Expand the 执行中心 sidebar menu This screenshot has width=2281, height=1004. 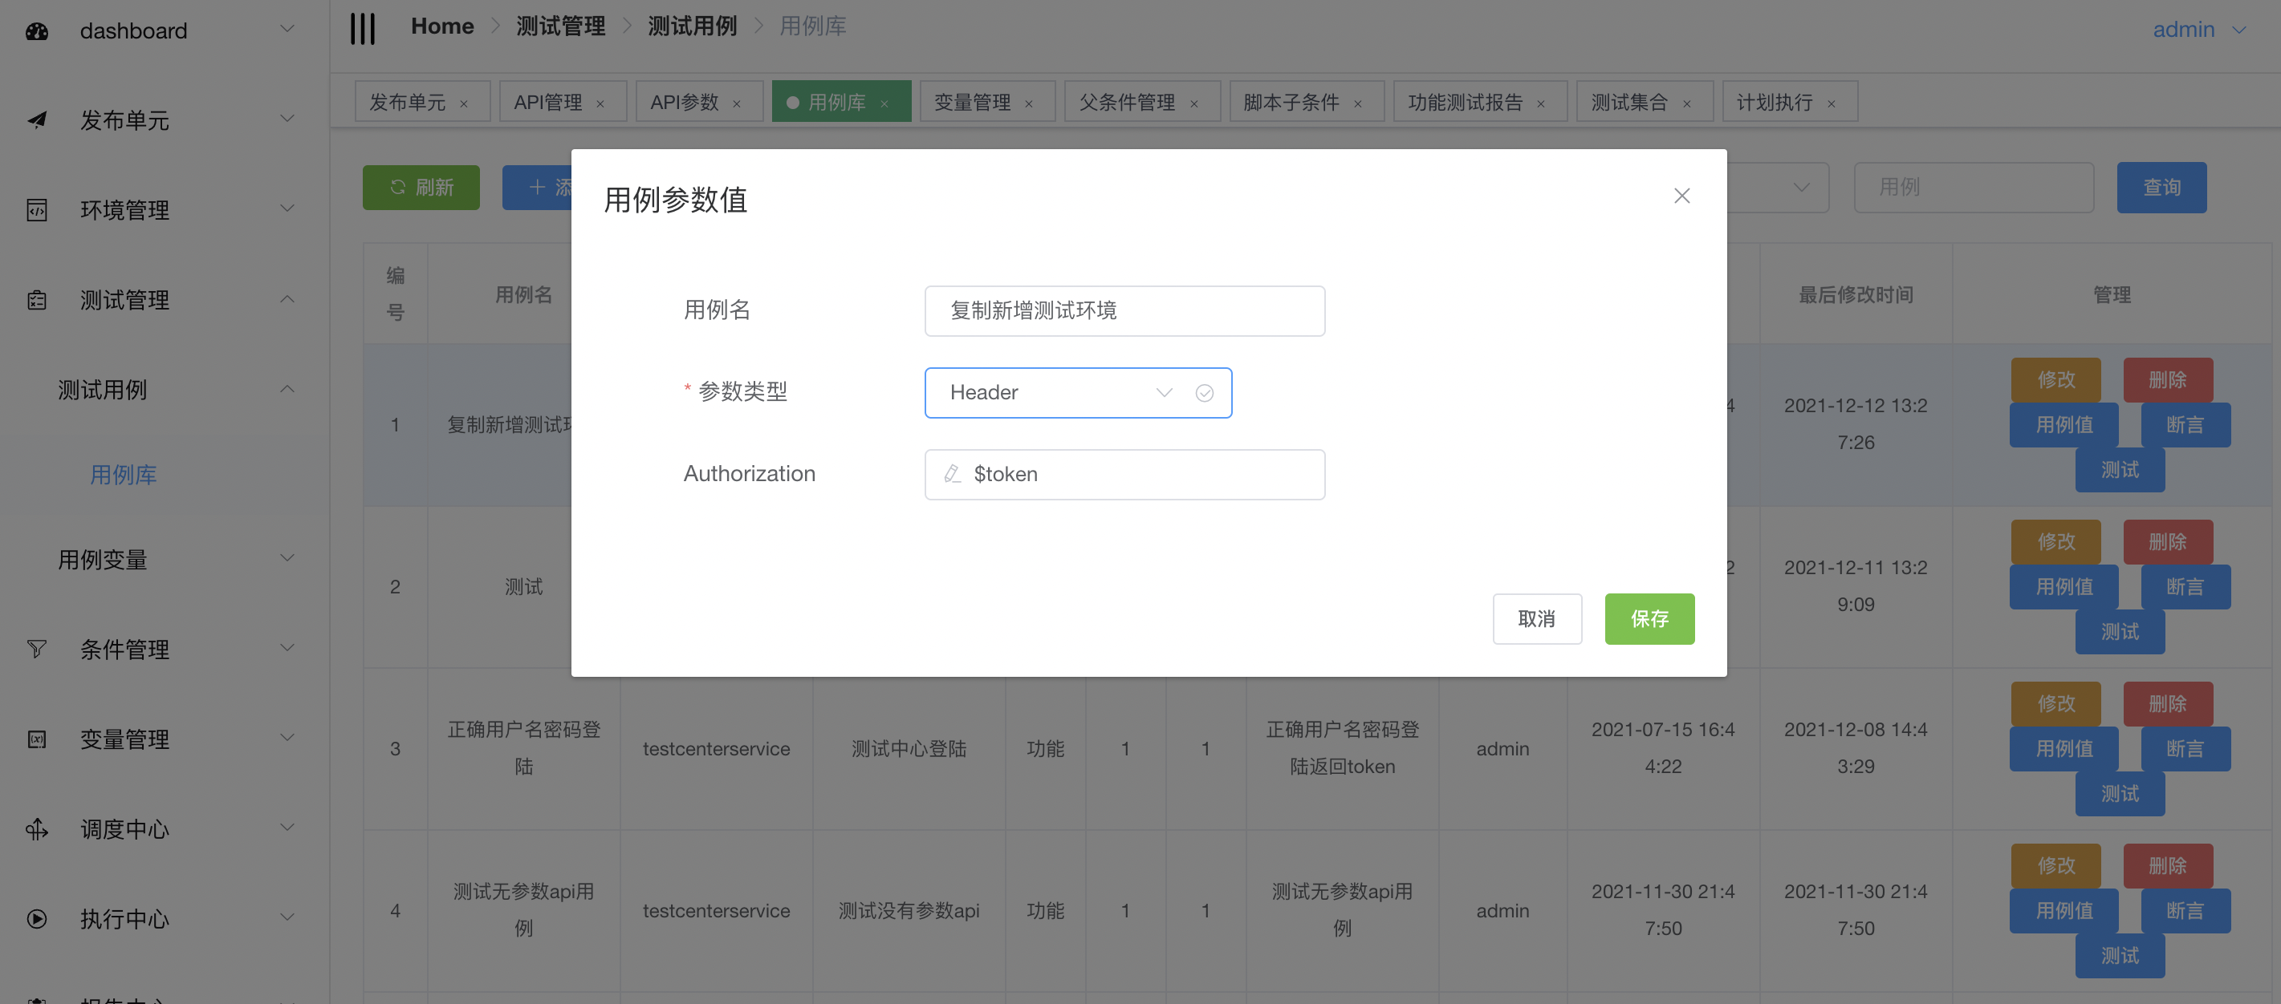[287, 917]
